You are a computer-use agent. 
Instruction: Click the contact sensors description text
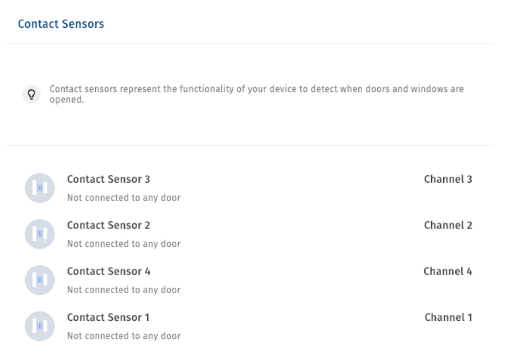(257, 94)
